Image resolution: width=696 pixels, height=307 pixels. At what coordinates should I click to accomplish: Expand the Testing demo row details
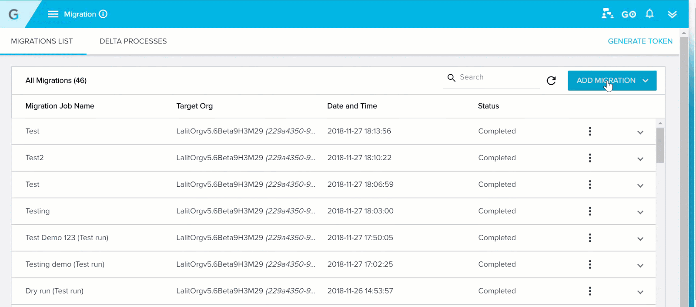click(x=640, y=265)
